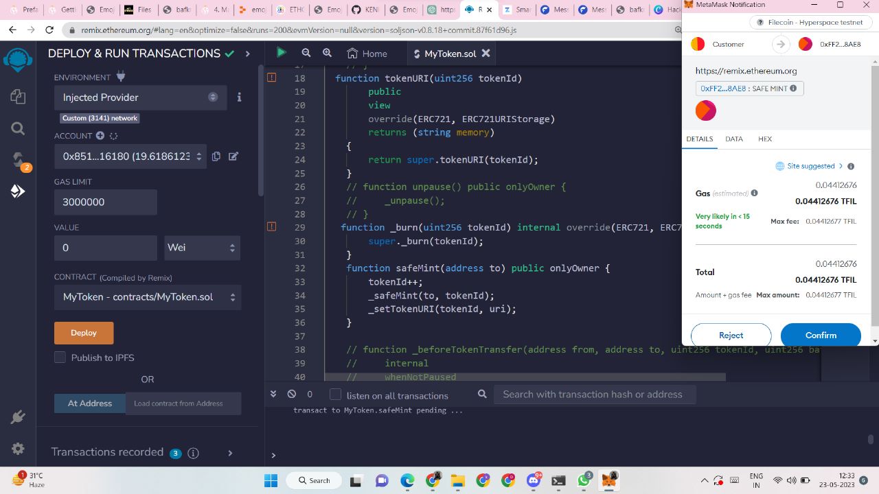Focus the transaction hash search field
879x494 pixels.
tap(594, 395)
